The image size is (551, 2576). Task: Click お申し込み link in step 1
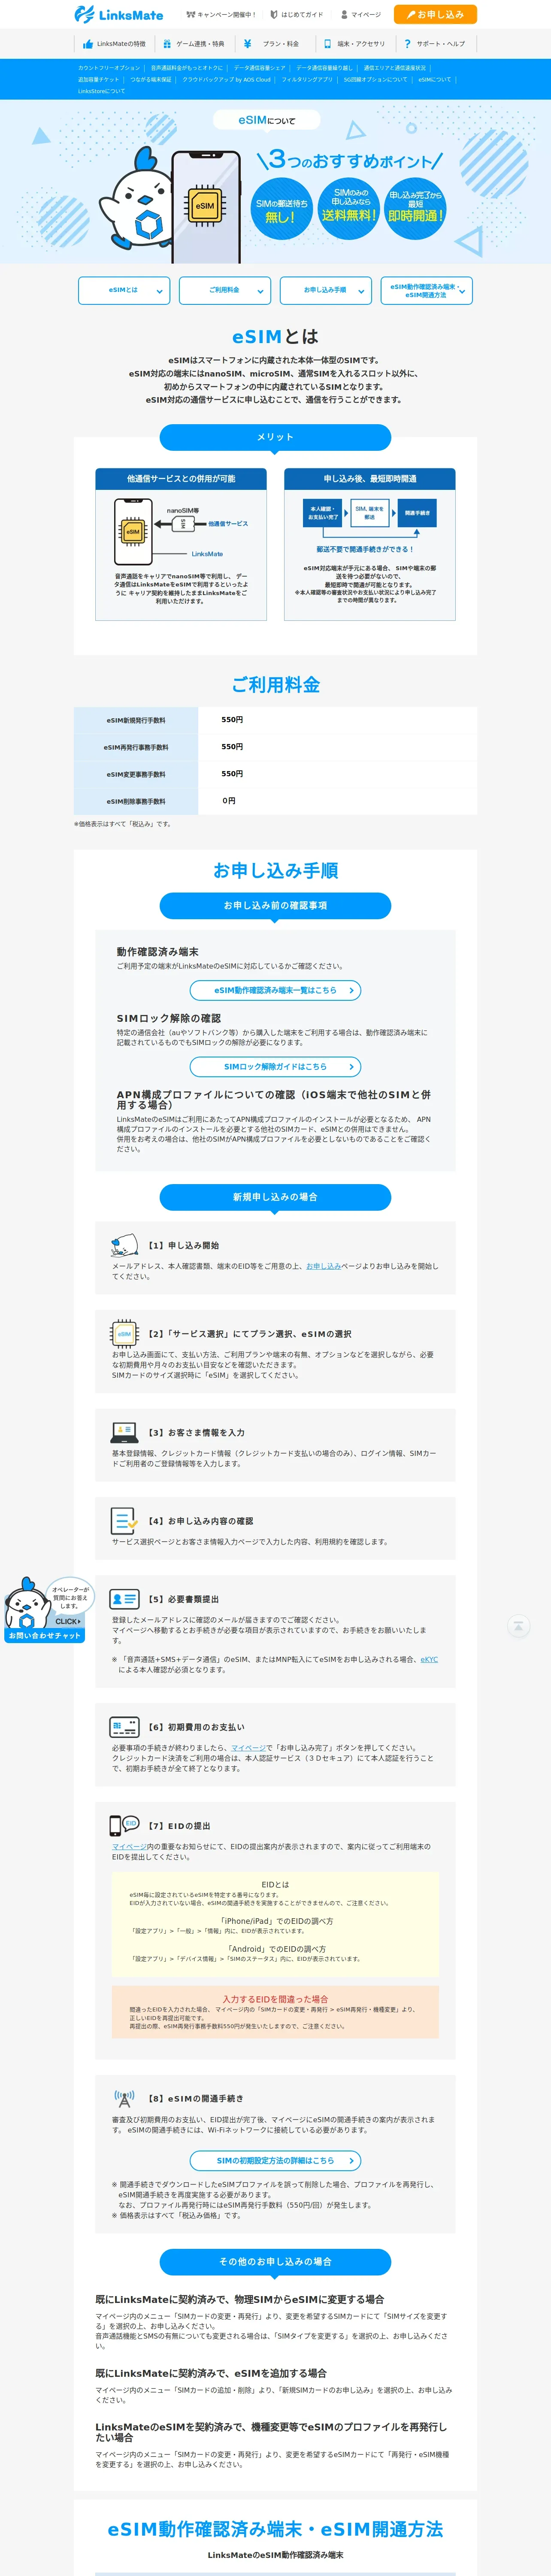pos(323,1266)
